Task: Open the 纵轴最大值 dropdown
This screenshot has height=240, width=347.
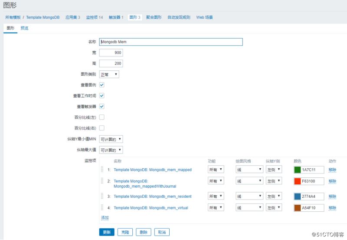Action: point(111,150)
